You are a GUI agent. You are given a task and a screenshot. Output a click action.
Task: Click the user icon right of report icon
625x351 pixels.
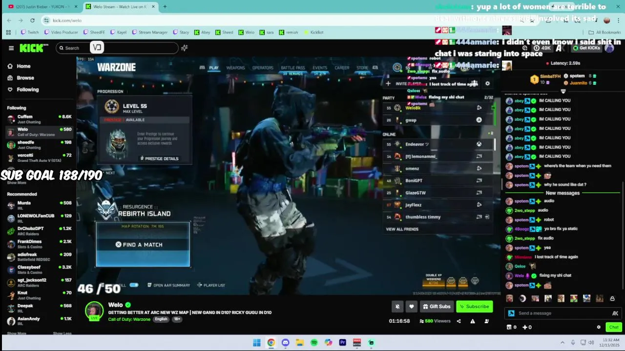pyautogui.click(x=486, y=321)
